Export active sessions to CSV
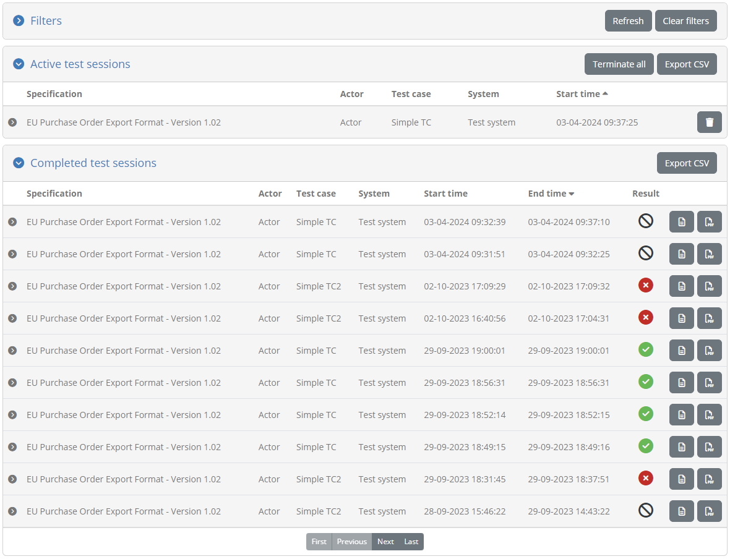This screenshot has height=559, width=730. (687, 64)
